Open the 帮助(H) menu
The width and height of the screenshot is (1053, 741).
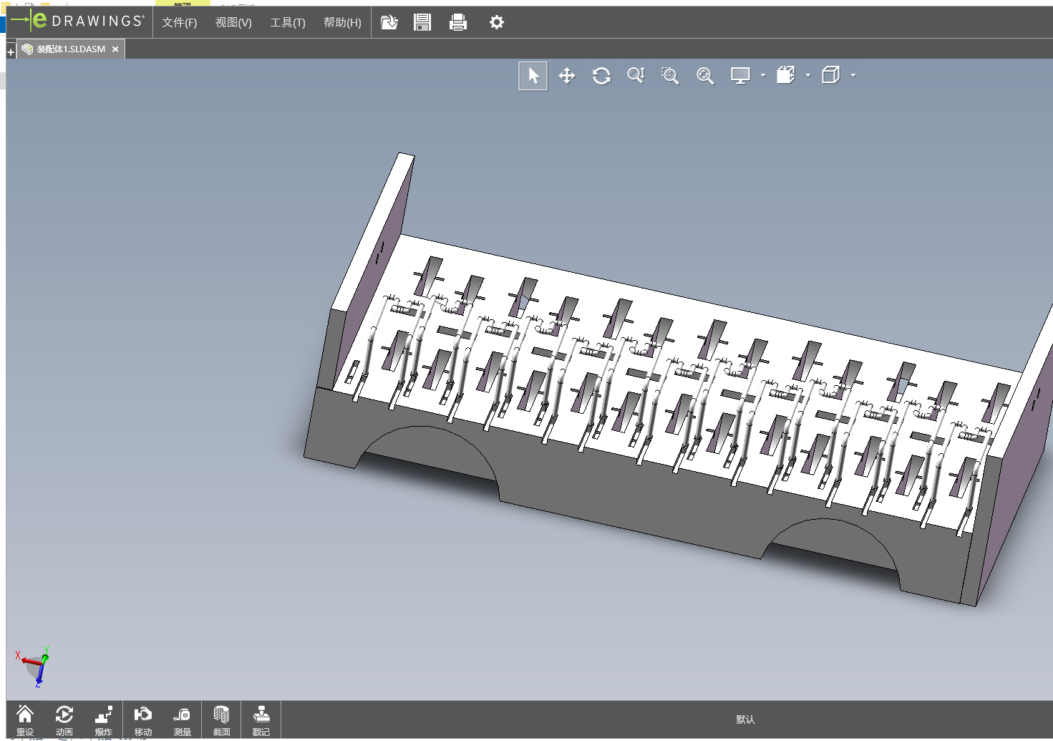[x=342, y=22]
